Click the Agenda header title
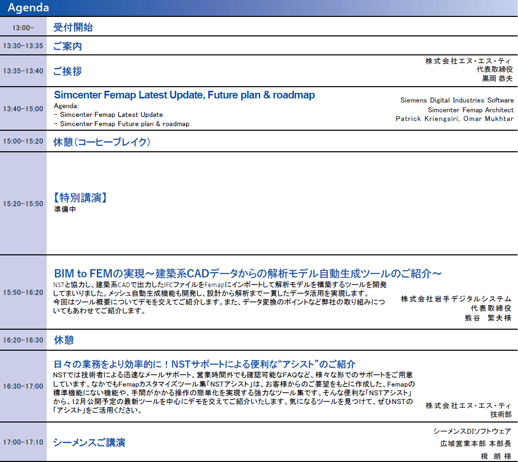 pyautogui.click(x=29, y=8)
